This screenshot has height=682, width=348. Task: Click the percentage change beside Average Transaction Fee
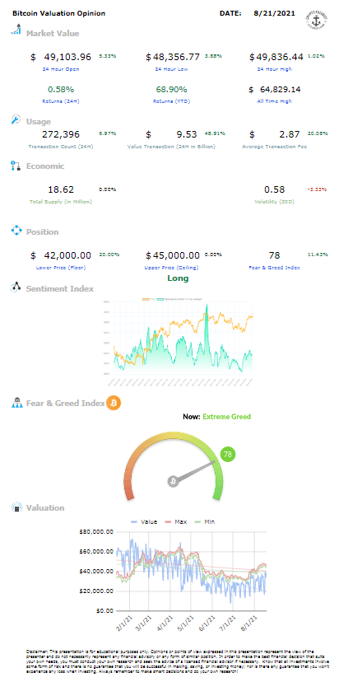pyautogui.click(x=319, y=133)
